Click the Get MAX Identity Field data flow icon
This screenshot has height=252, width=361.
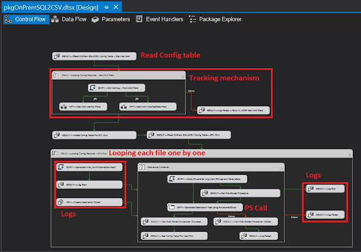point(64,107)
